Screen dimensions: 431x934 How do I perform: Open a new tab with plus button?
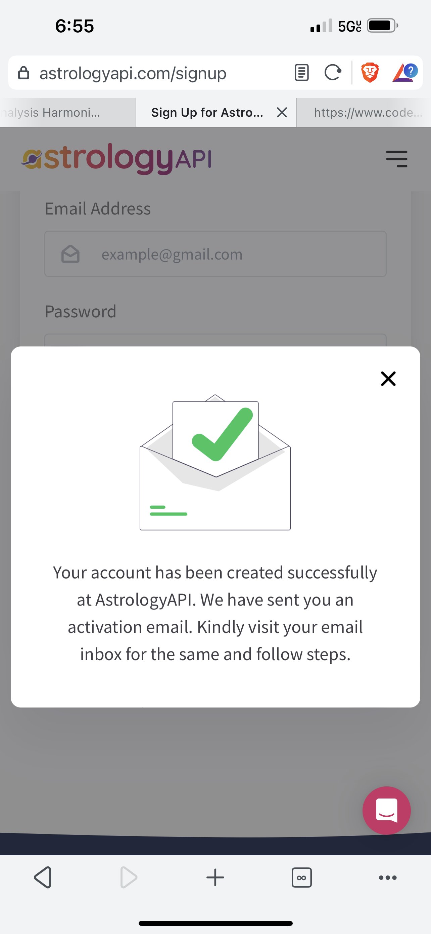(215, 878)
